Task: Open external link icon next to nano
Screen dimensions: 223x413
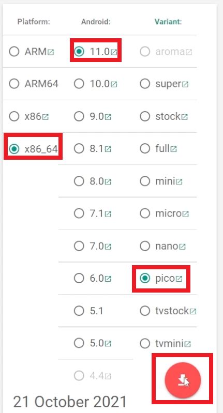Action: (183, 247)
